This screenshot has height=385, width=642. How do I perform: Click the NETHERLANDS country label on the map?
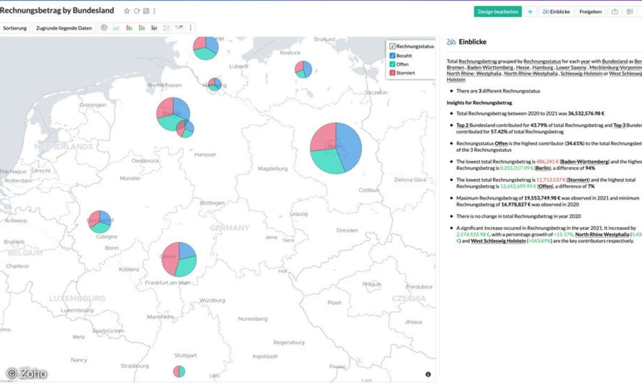click(64, 147)
